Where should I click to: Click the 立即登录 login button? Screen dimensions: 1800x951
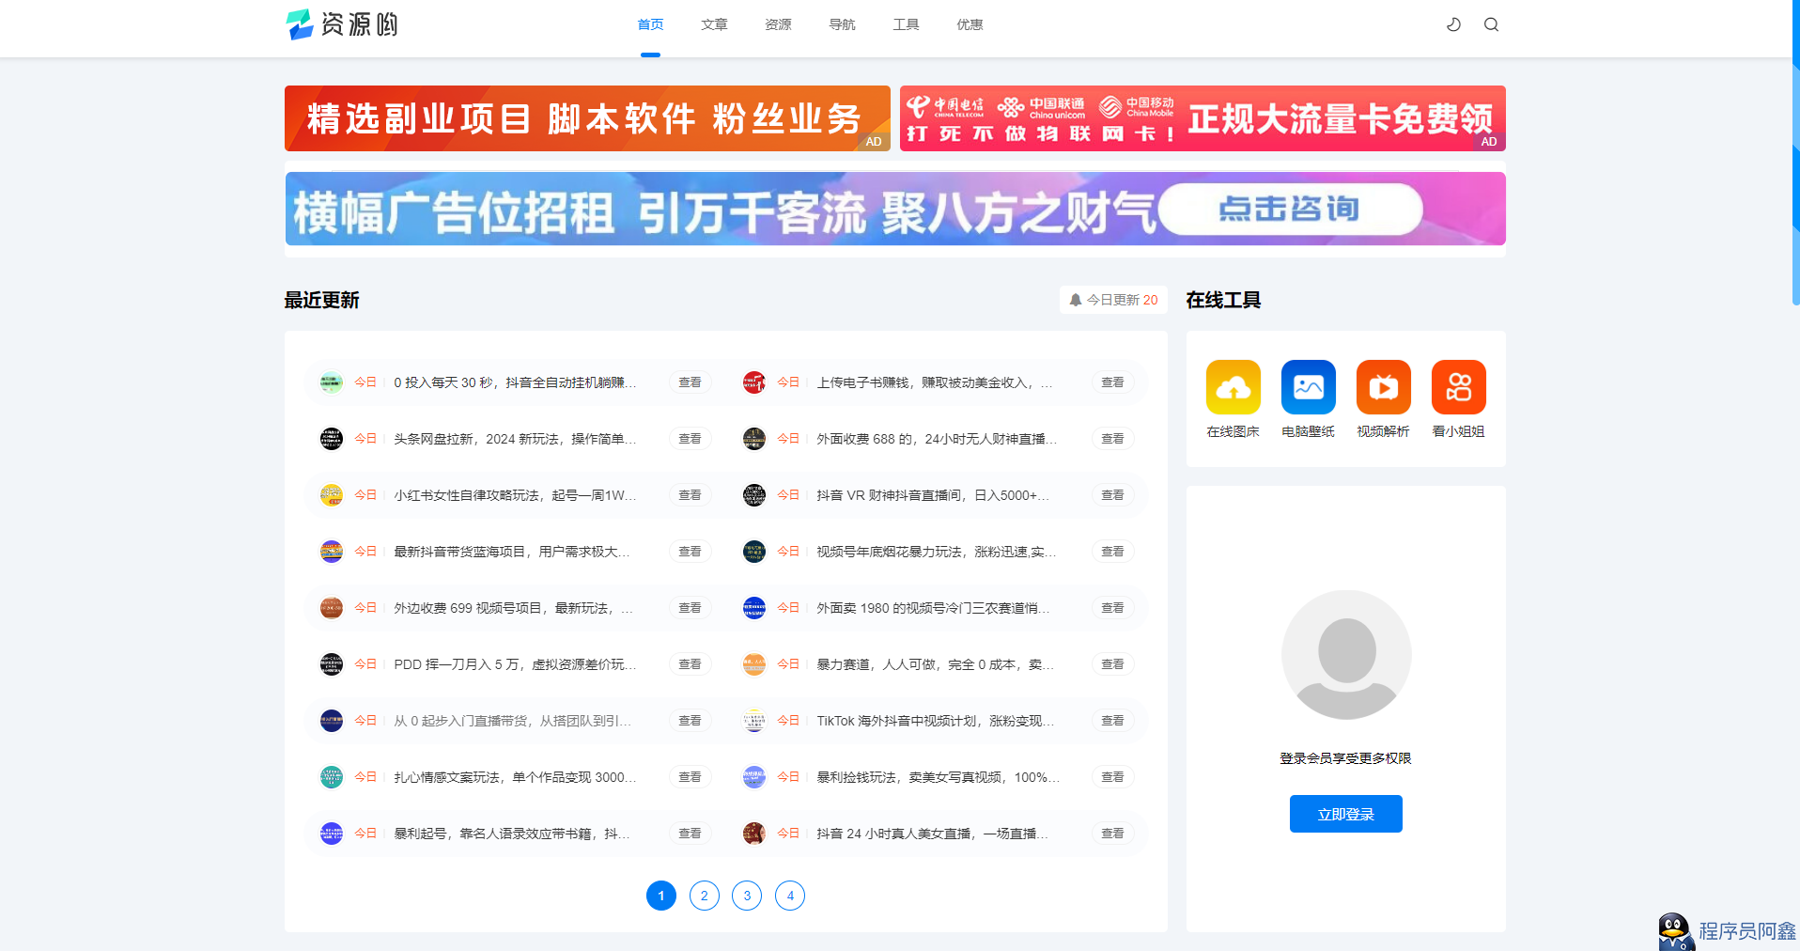(x=1346, y=814)
